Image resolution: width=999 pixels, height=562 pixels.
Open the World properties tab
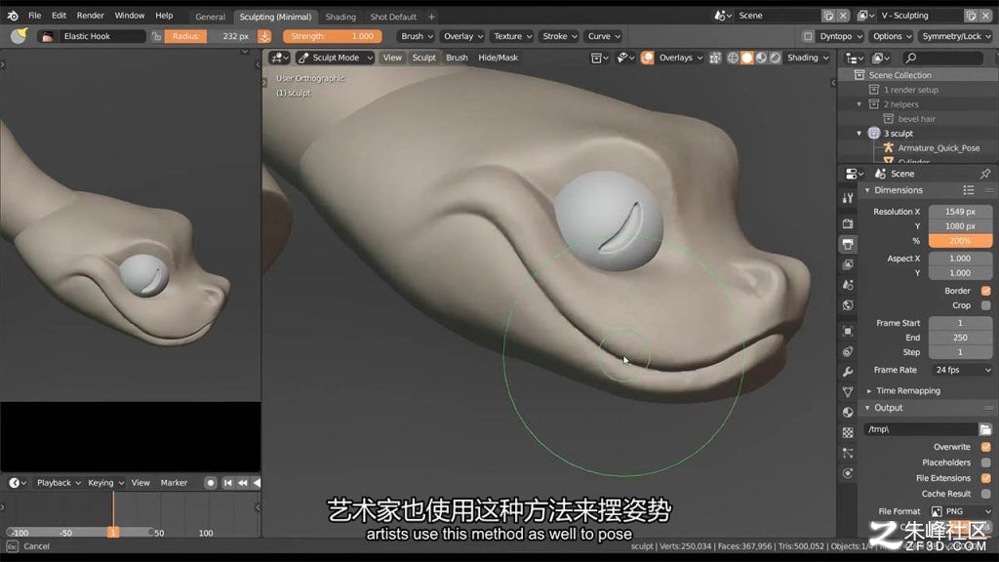pos(848,305)
